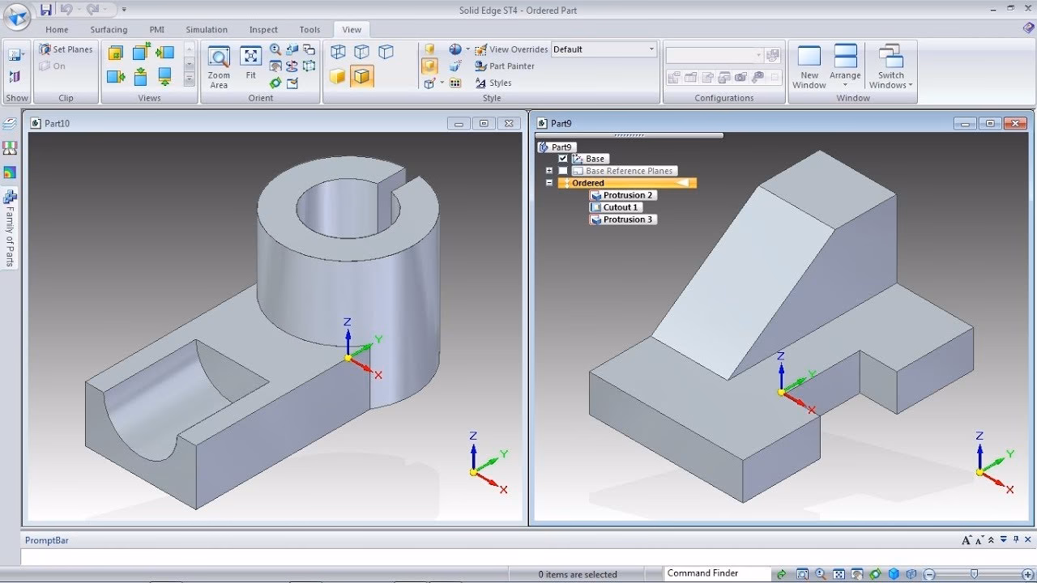
Task: Switch to the Simulation ribbon tab
Action: point(206,29)
